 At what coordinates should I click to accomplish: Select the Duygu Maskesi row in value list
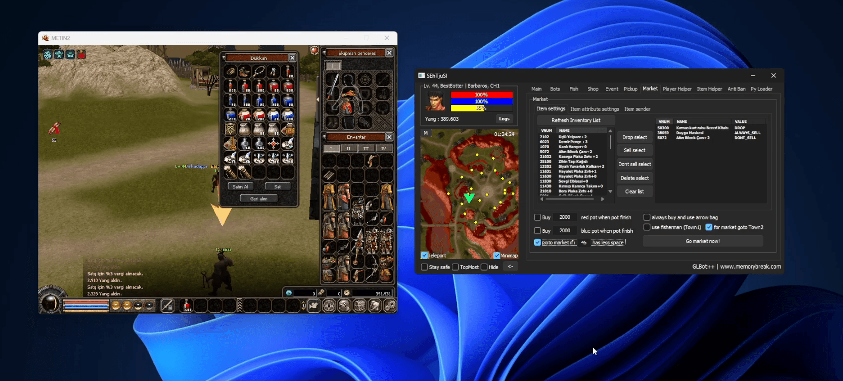[x=711, y=133]
